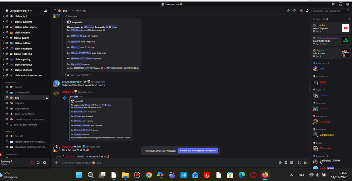
Task: Expand Activité panel chevron
Action: click(x=350, y=19)
